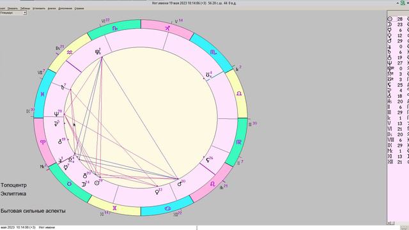
Task: Select the Lilith row showing 25 in the table
Action: pyautogui.click(x=398, y=85)
